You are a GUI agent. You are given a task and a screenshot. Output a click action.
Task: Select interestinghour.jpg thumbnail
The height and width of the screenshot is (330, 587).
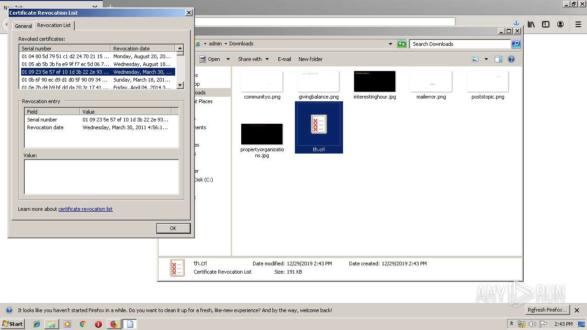[x=375, y=81]
